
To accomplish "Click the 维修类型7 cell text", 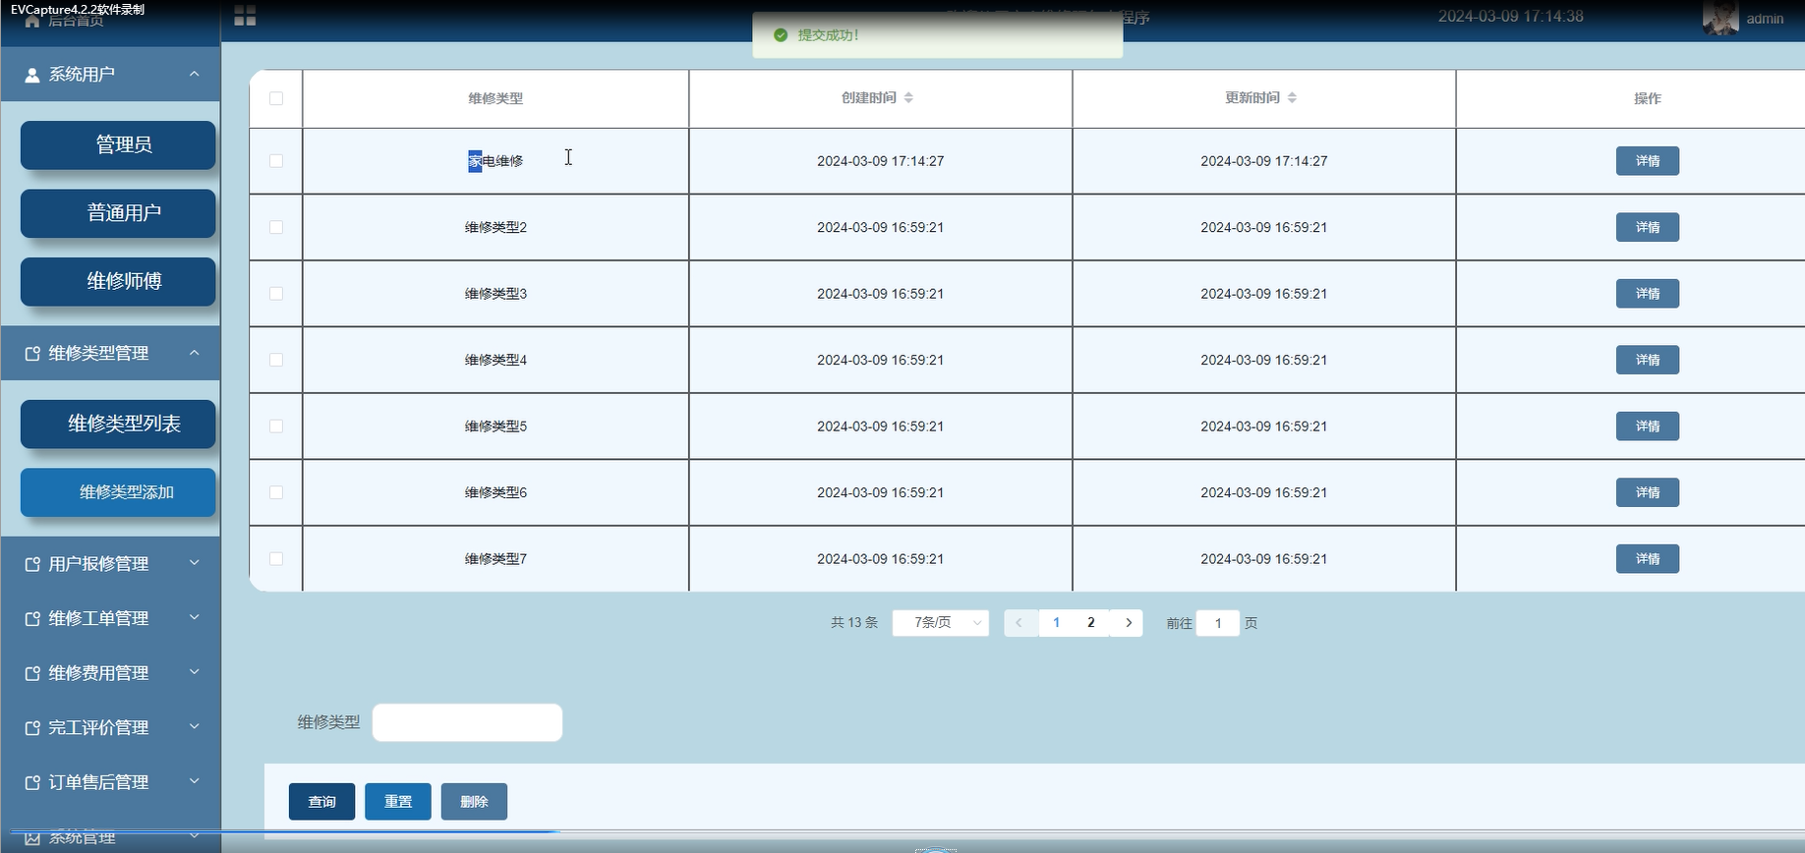I will coord(495,559).
